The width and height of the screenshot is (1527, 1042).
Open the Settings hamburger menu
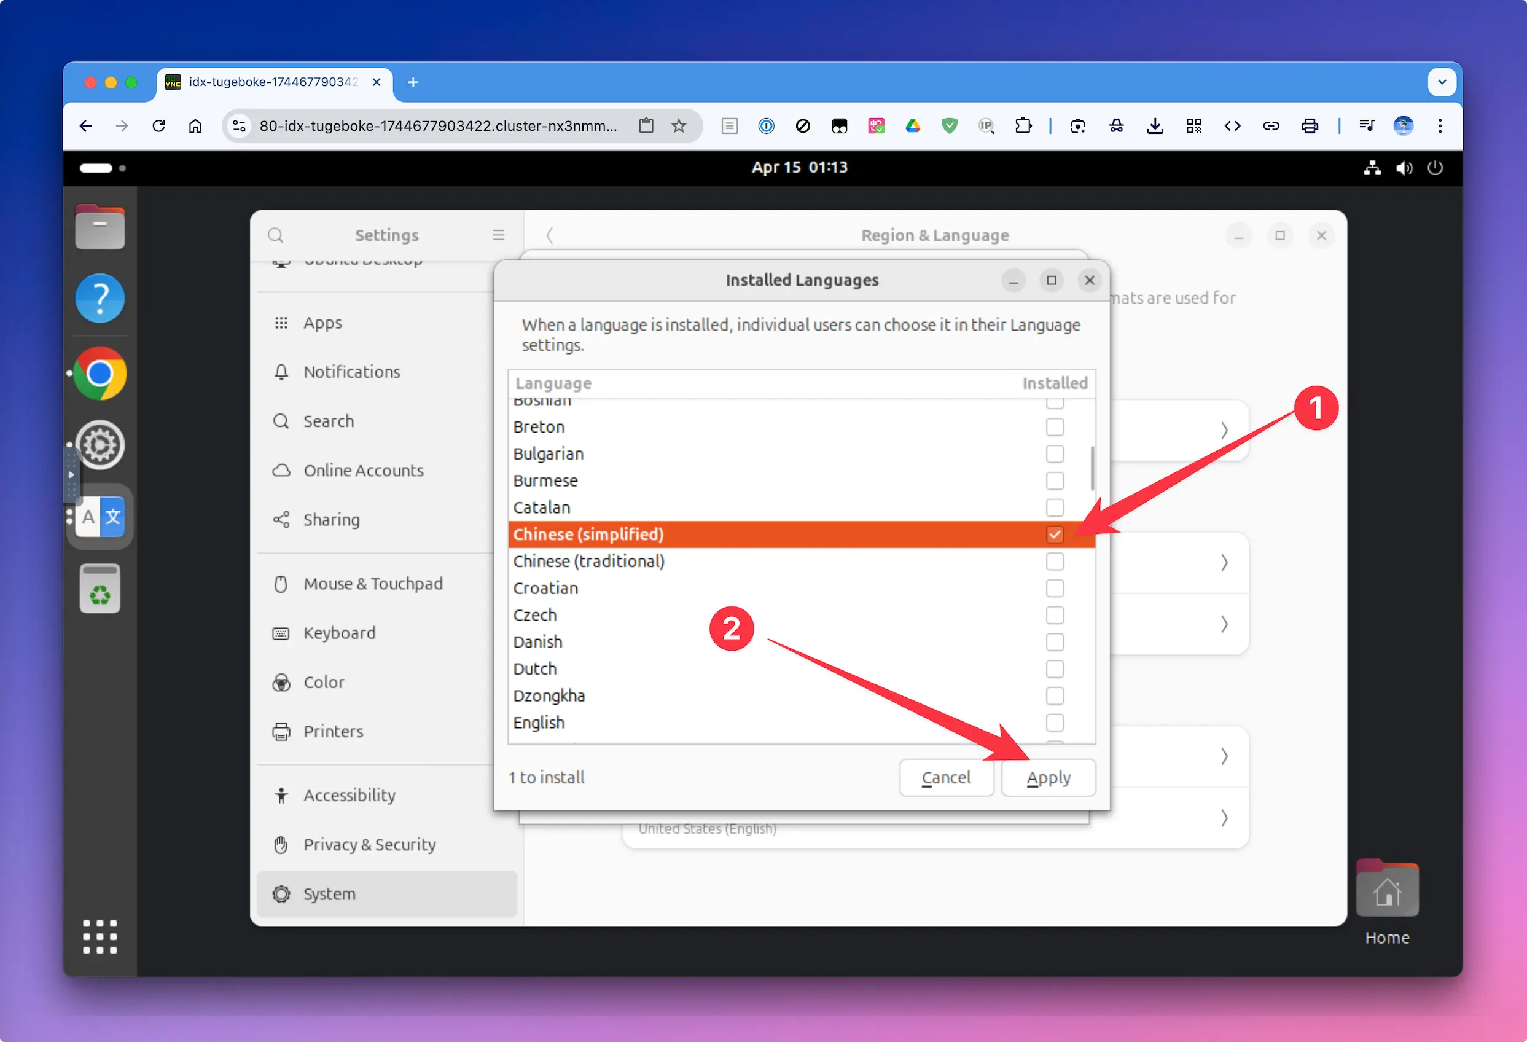pyautogui.click(x=499, y=235)
